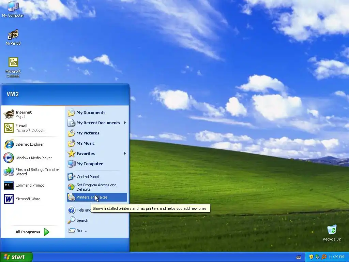Open My Computer entry in Start menu

(x=96, y=164)
